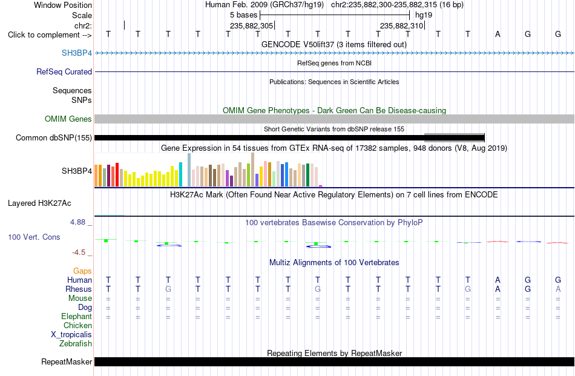Click the '5 bases' scale text

click(244, 15)
